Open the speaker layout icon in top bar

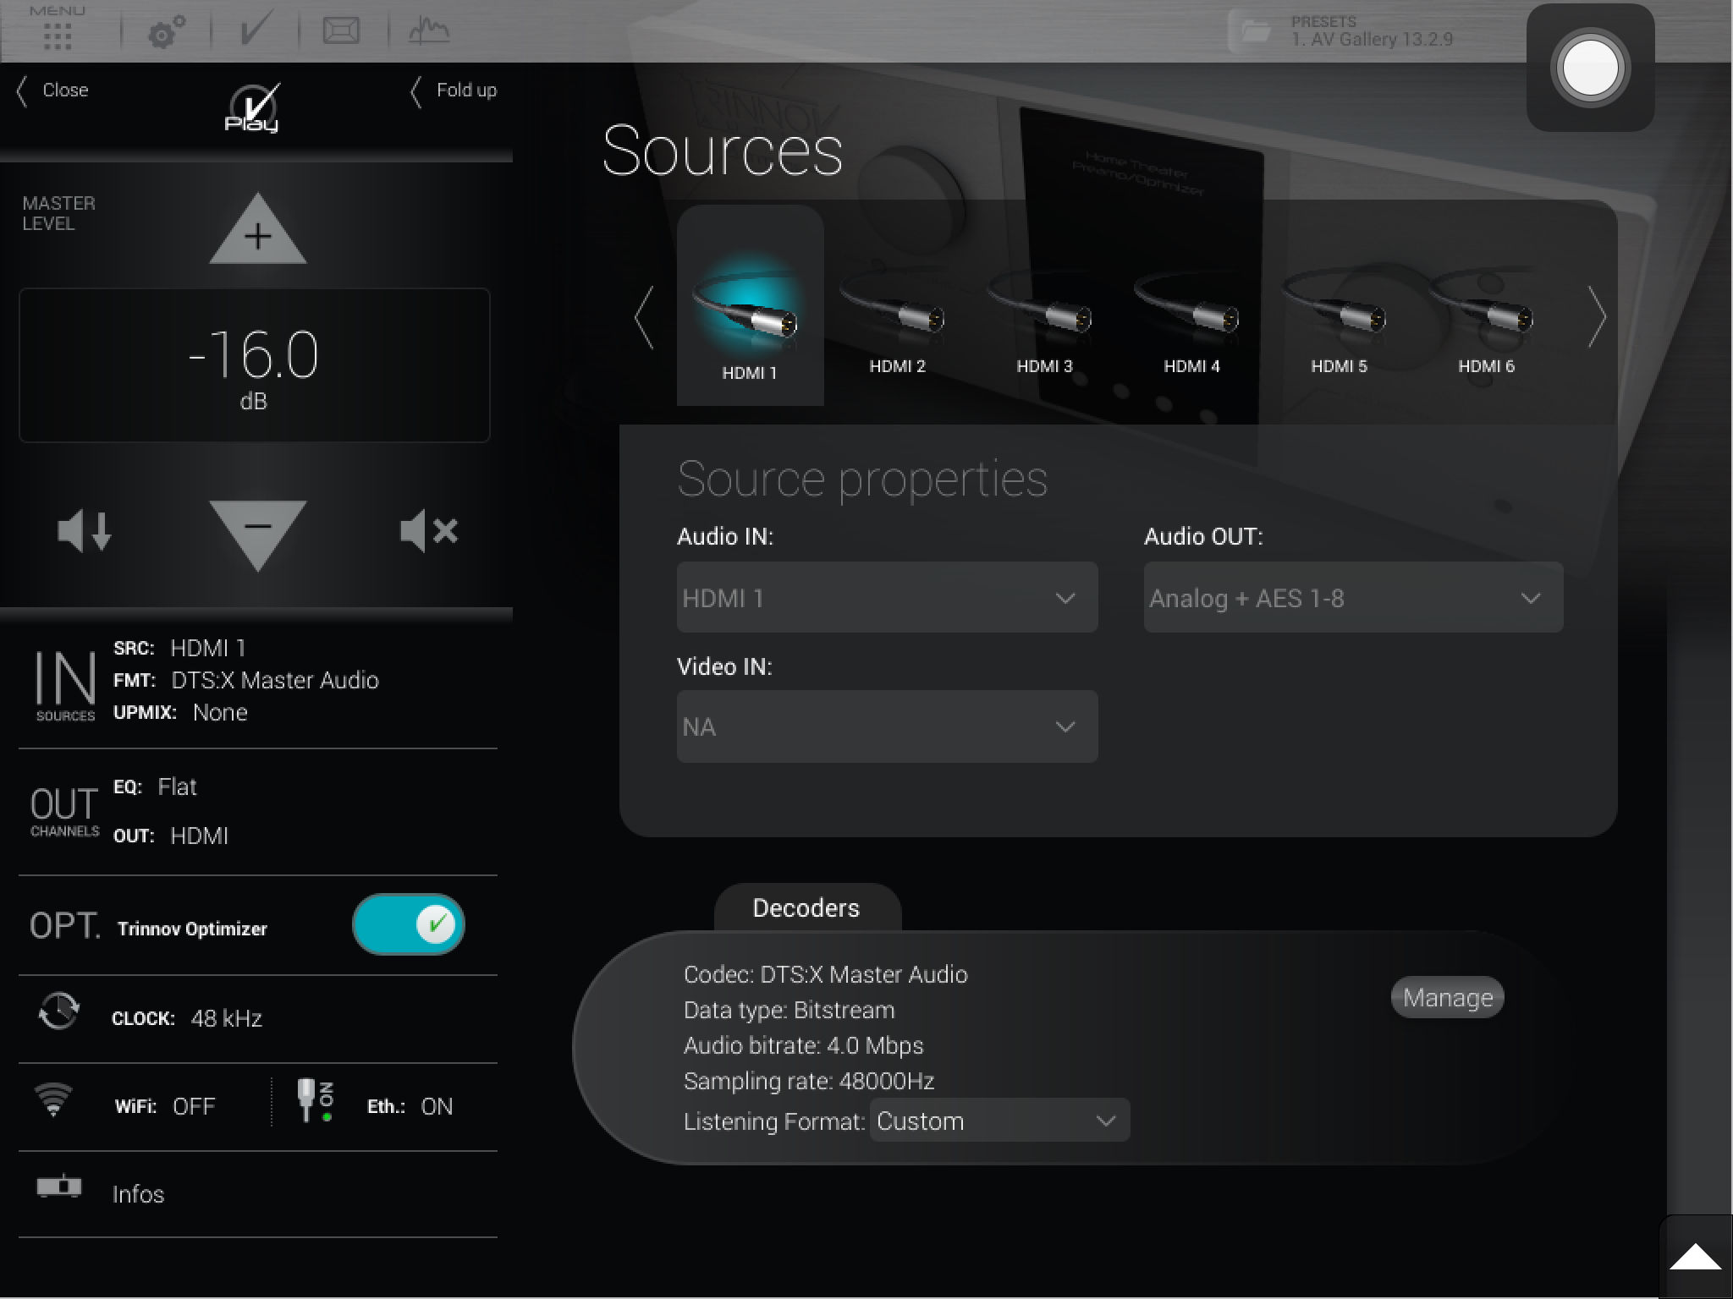pyautogui.click(x=341, y=31)
